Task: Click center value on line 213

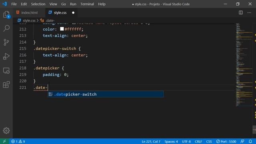Action: pos(78,36)
